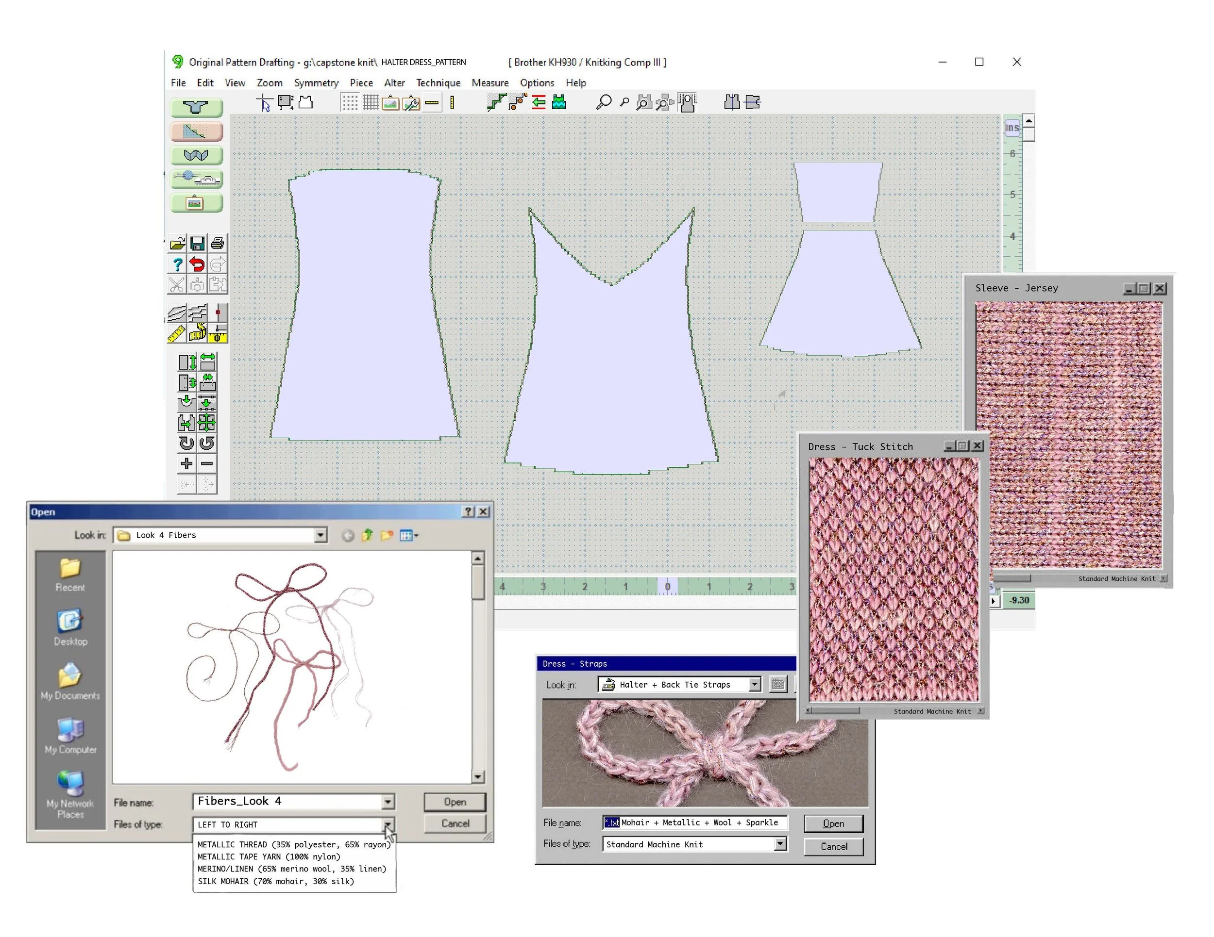Select the yellow ruler measure tool
Image resolution: width=1214 pixels, height=937 pixels.
coord(176,334)
